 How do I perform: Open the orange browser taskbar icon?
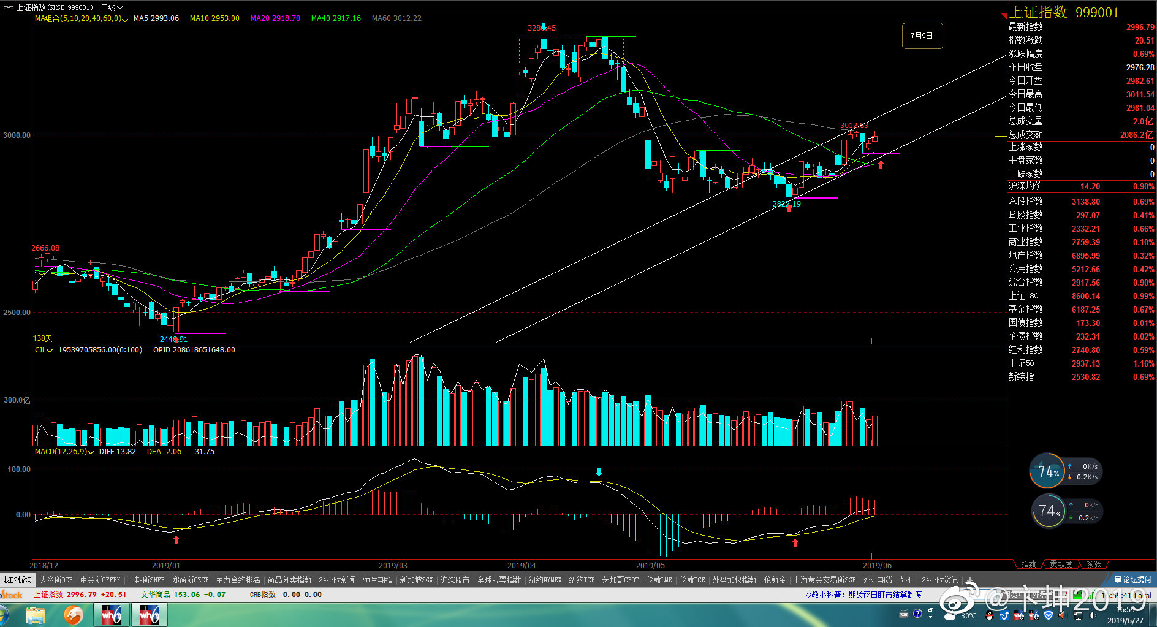tap(74, 615)
